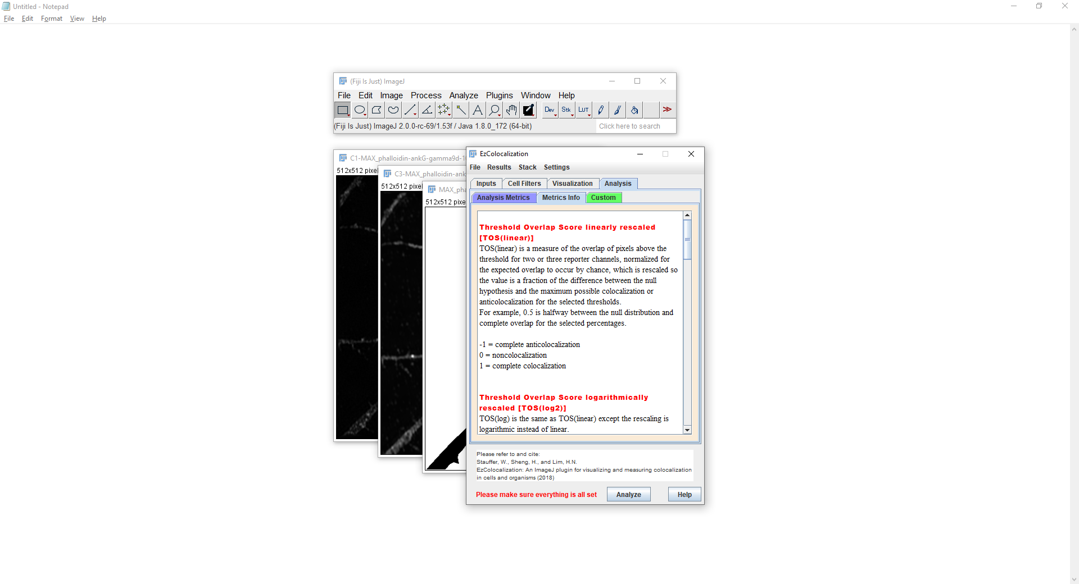The image size is (1079, 584).
Task: Click the C1-MAX grayscale image canvas
Action: pyautogui.click(x=357, y=307)
